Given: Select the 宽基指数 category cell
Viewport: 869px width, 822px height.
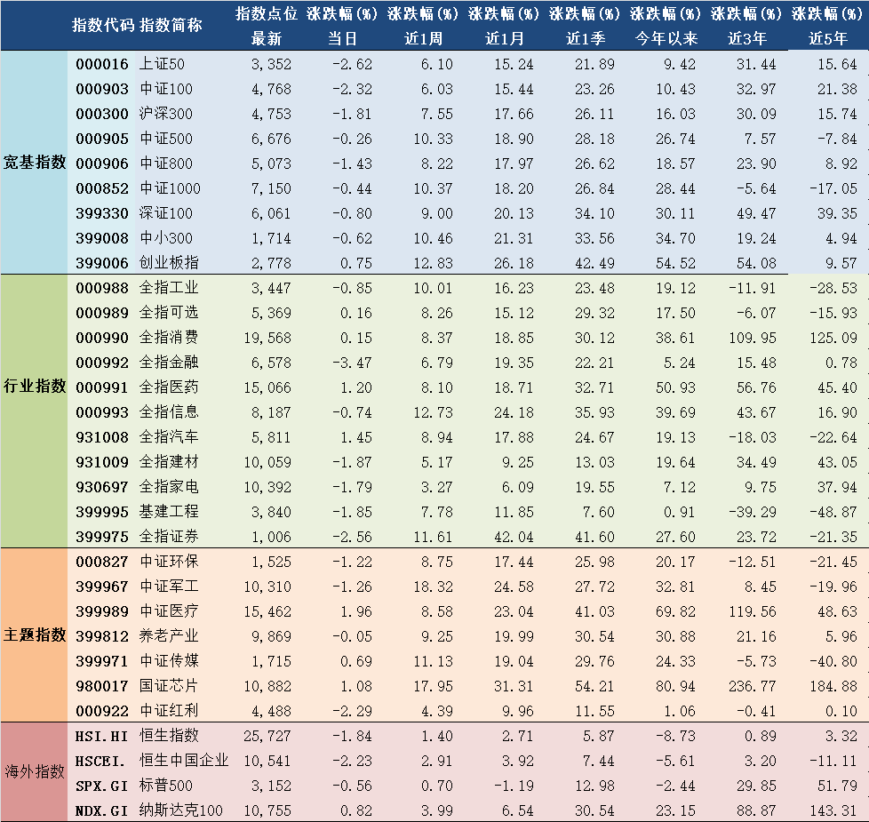Looking at the screenshot, I should tap(35, 163).
